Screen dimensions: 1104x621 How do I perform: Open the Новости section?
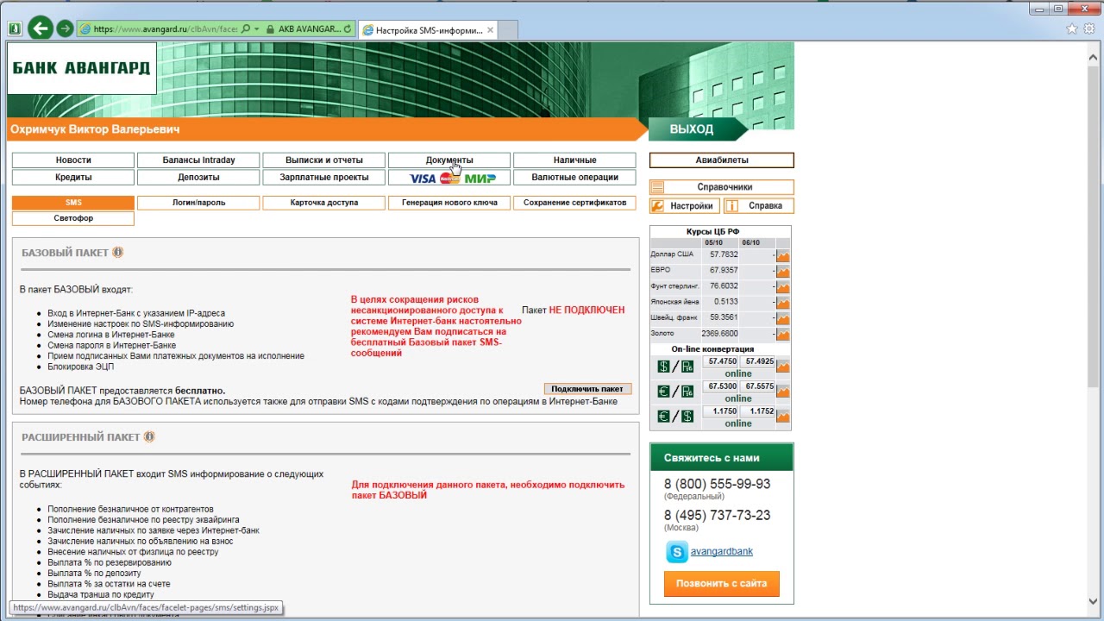[x=73, y=160]
